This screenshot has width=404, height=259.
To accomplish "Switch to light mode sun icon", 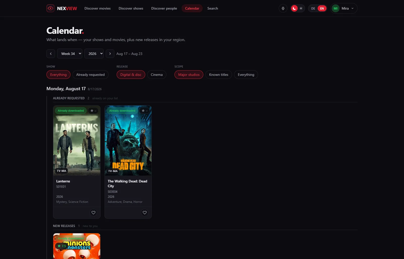I will click(301, 8).
